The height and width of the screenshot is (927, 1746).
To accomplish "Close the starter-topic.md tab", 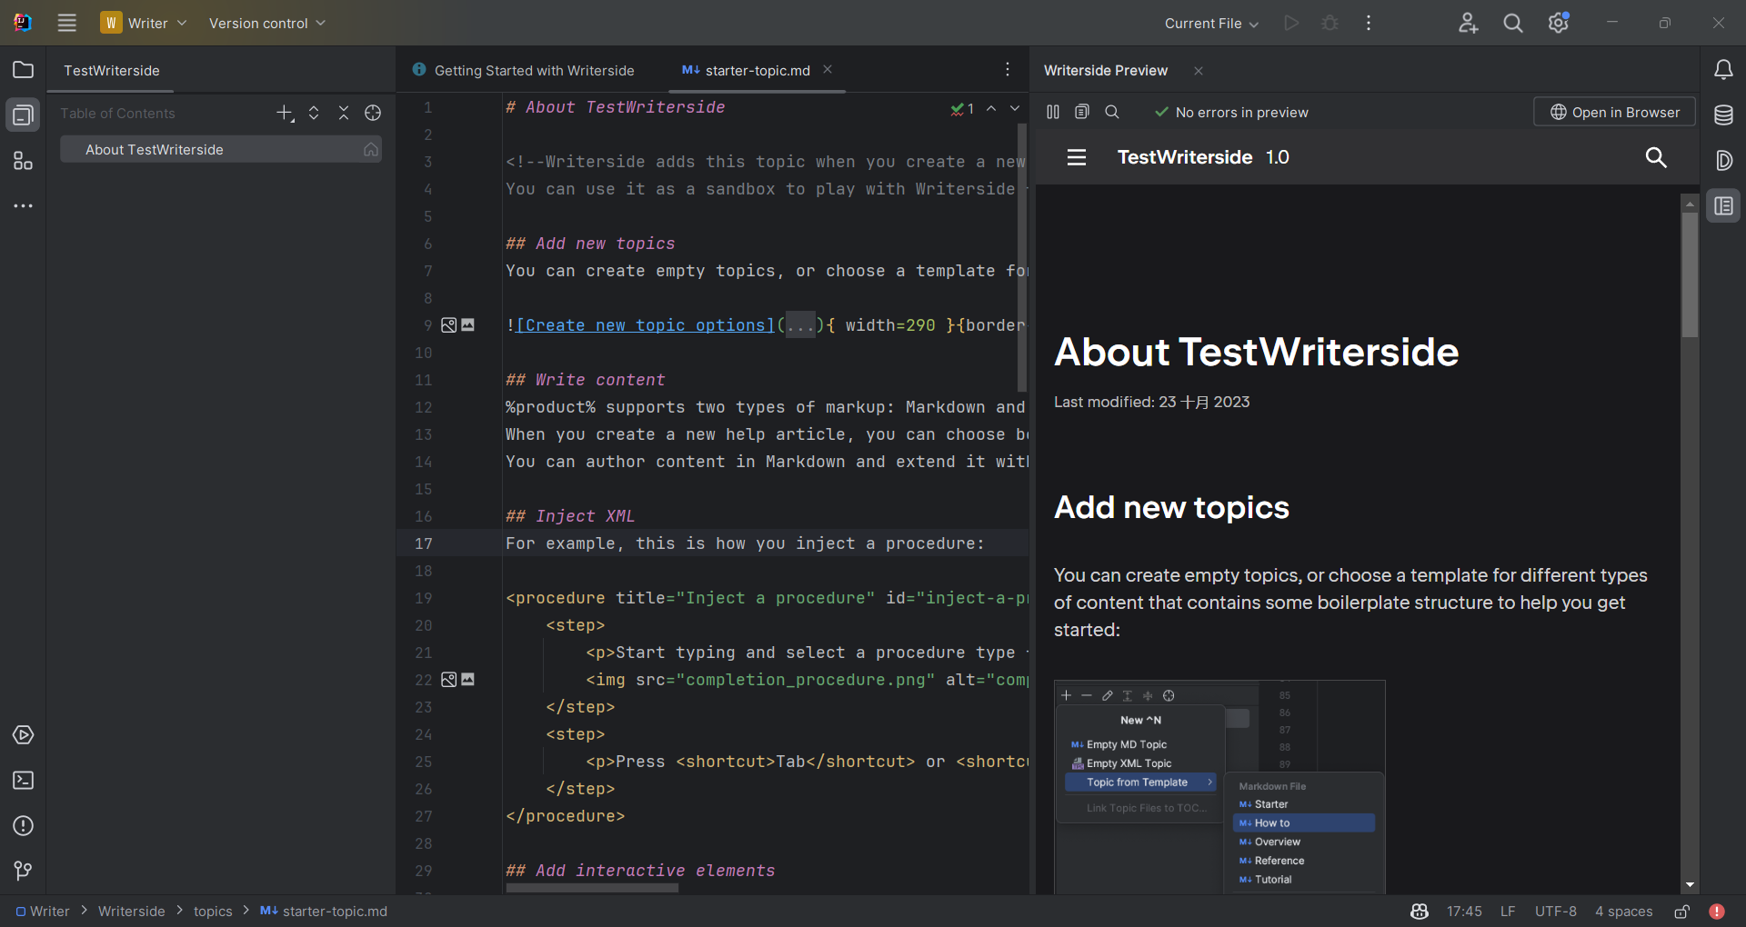I will [828, 69].
